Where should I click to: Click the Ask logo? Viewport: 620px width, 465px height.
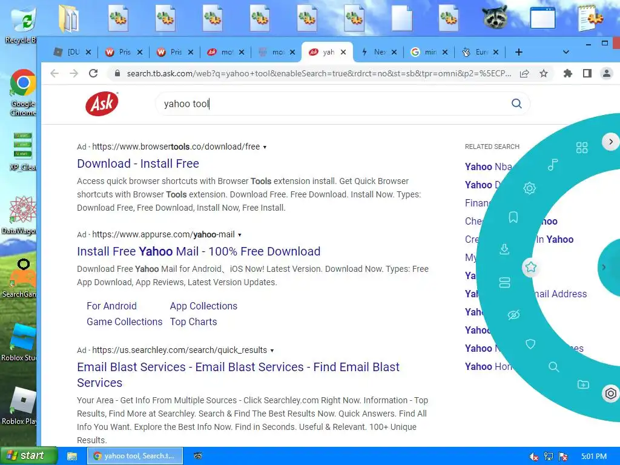click(x=102, y=104)
